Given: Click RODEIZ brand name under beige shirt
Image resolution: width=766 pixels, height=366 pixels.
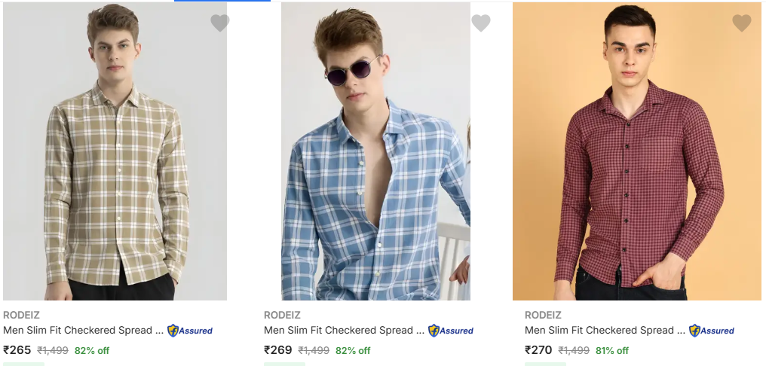Looking at the screenshot, I should 21,315.
